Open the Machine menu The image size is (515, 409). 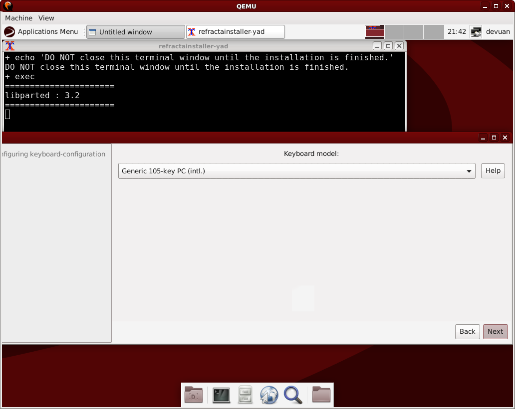[18, 18]
